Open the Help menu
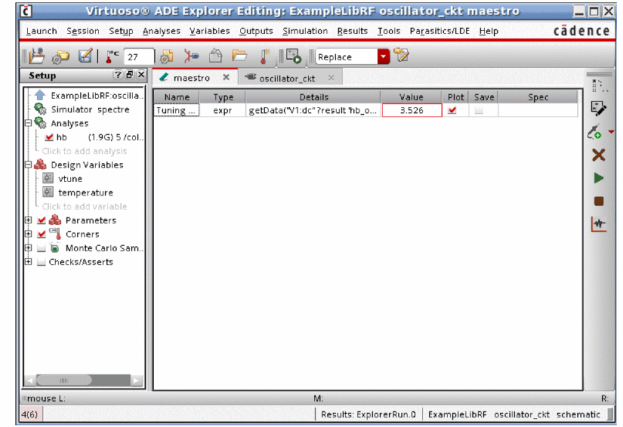 (488, 31)
